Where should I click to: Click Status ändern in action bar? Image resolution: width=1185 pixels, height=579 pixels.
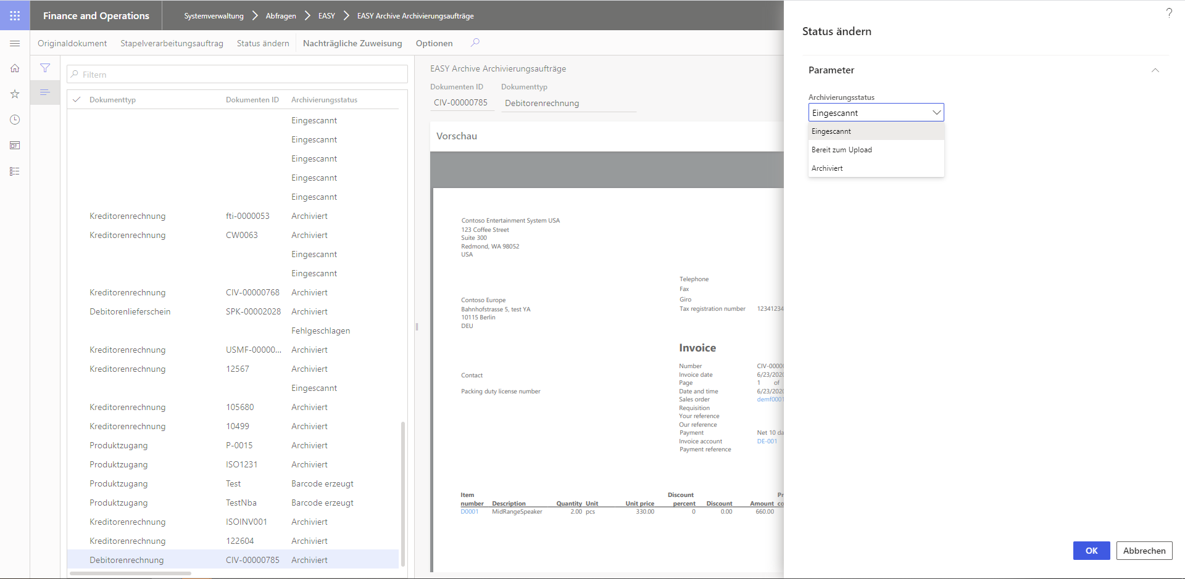click(x=263, y=43)
